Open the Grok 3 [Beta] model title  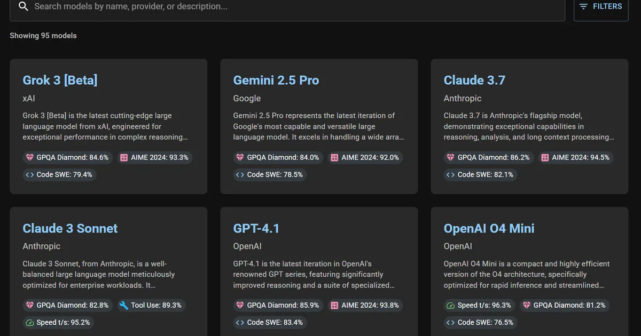click(60, 81)
